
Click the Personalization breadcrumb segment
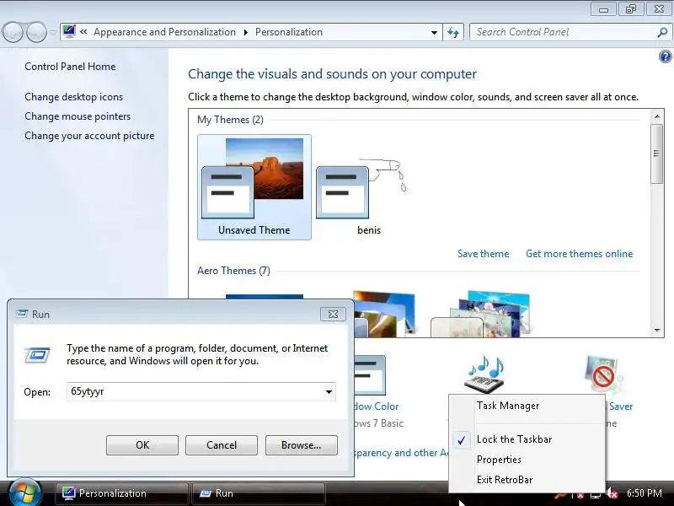click(x=288, y=32)
